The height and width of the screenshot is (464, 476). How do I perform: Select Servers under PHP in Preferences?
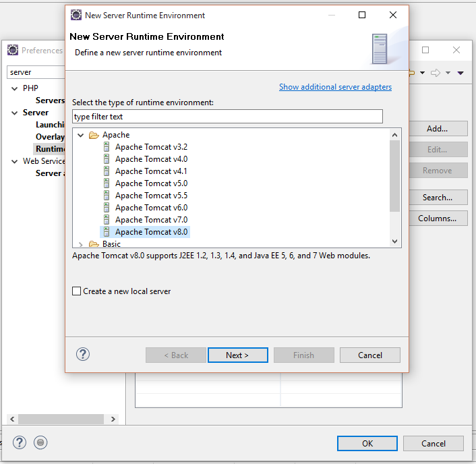click(x=50, y=100)
